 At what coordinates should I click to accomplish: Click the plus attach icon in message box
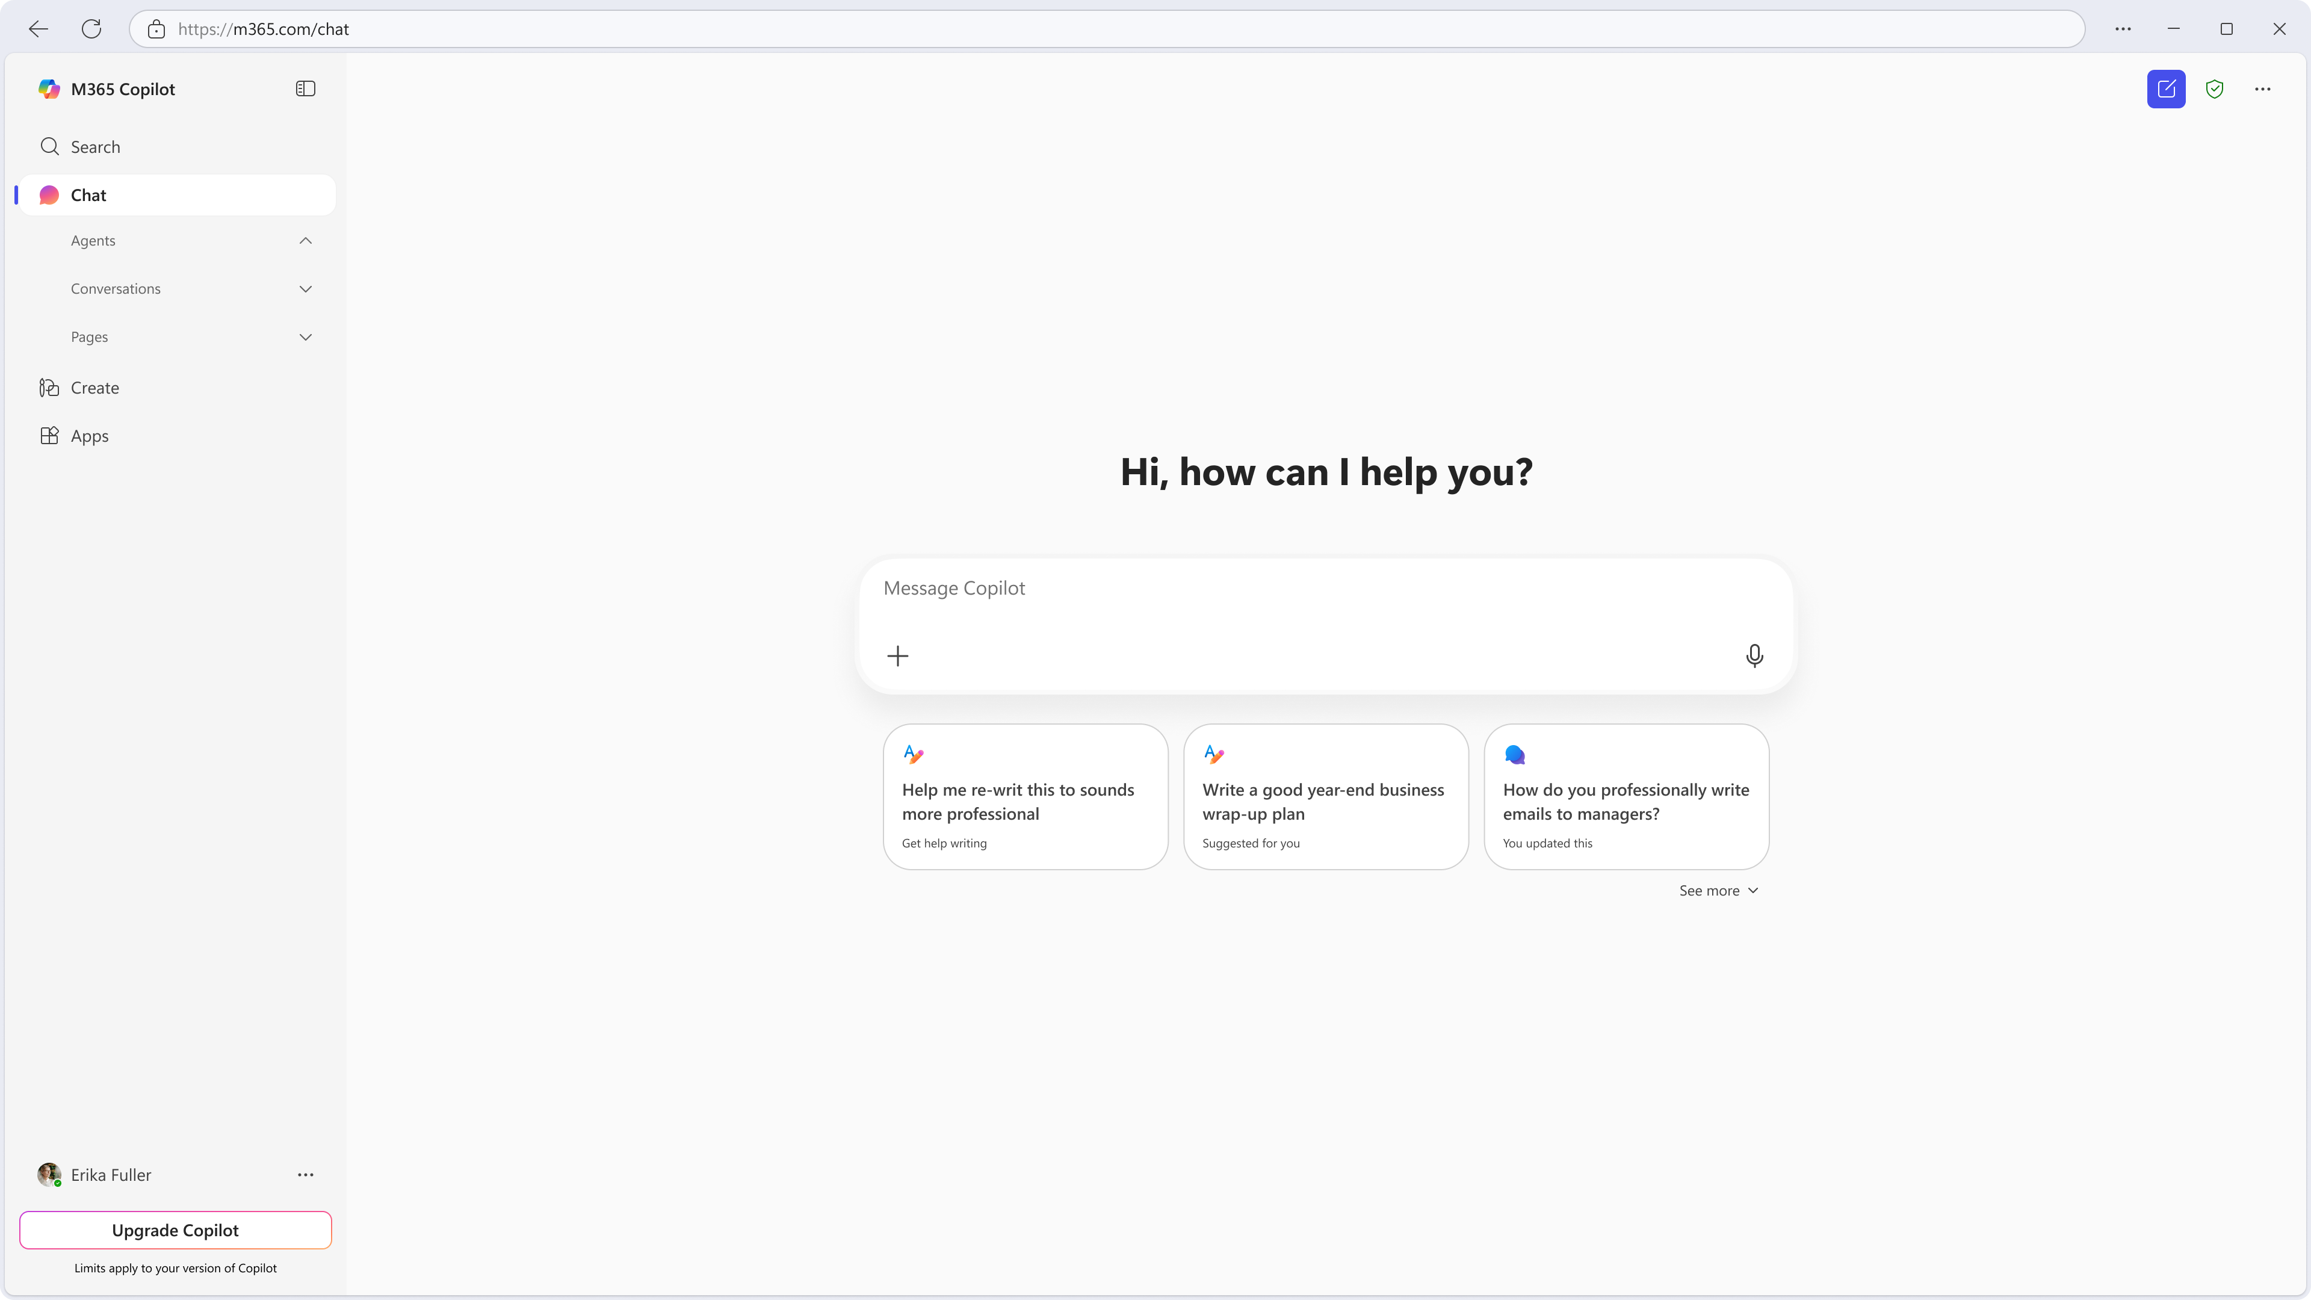pyautogui.click(x=897, y=656)
